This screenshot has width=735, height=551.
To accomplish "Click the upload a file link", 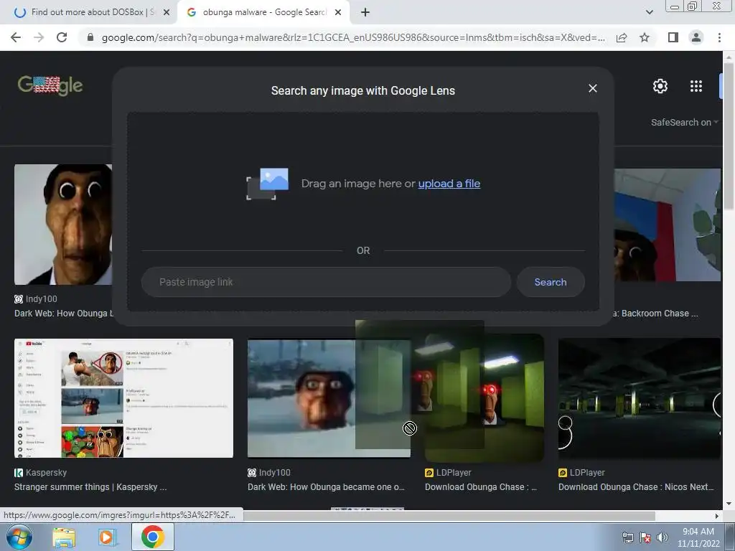I will tap(449, 184).
